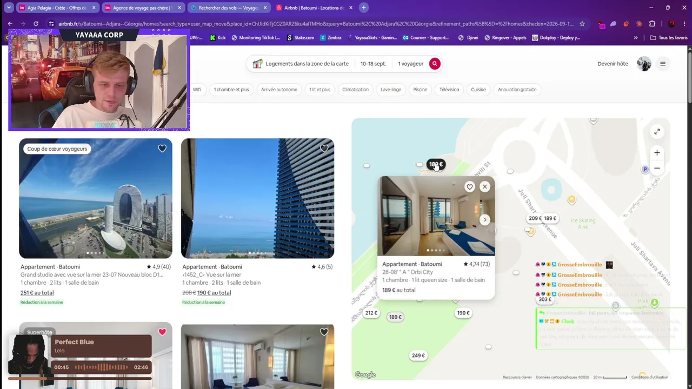Close the Orbi City map popup
Viewport: 692px width, 389px height.
484,187
